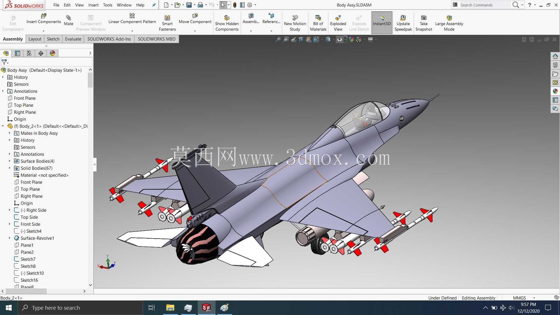Open the Insert menu
560x315 pixels.
point(93,5)
